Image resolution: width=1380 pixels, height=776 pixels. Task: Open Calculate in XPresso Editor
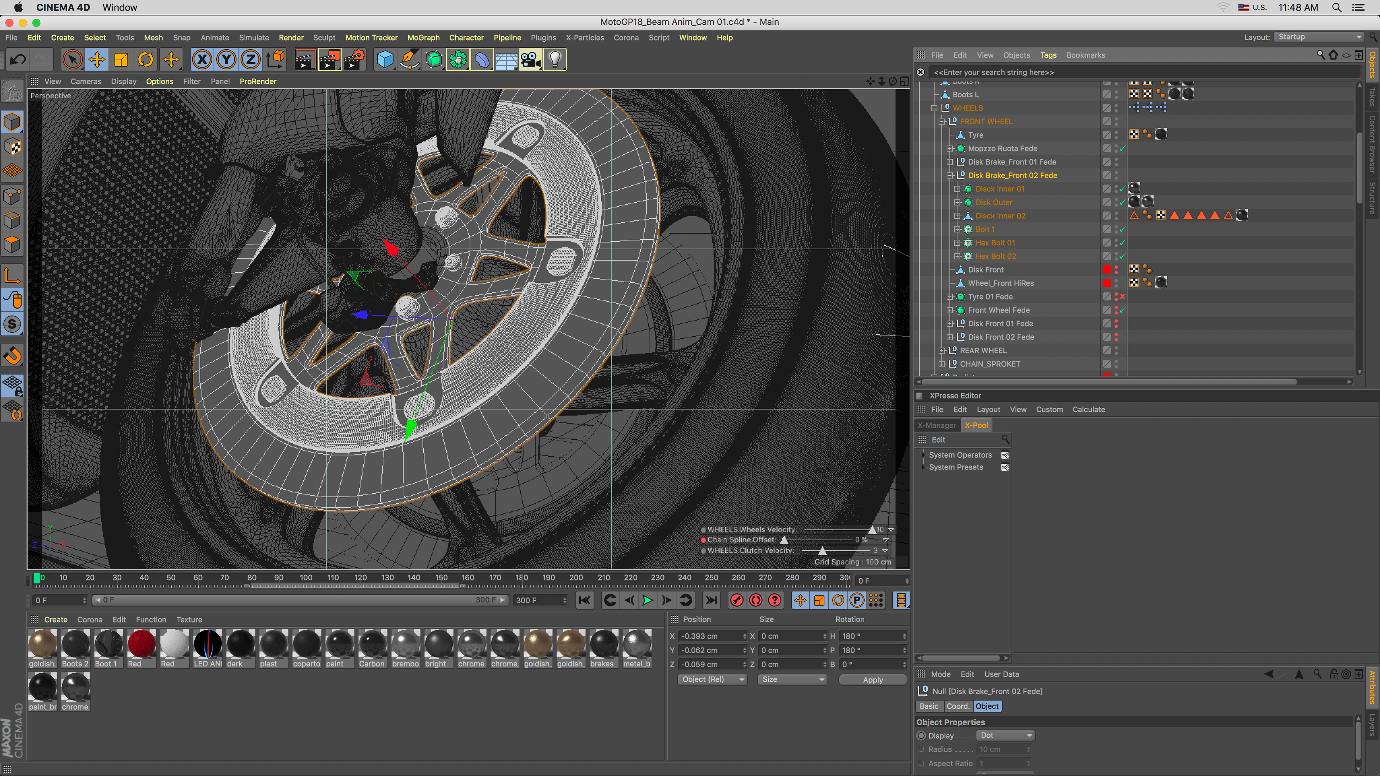tap(1089, 409)
